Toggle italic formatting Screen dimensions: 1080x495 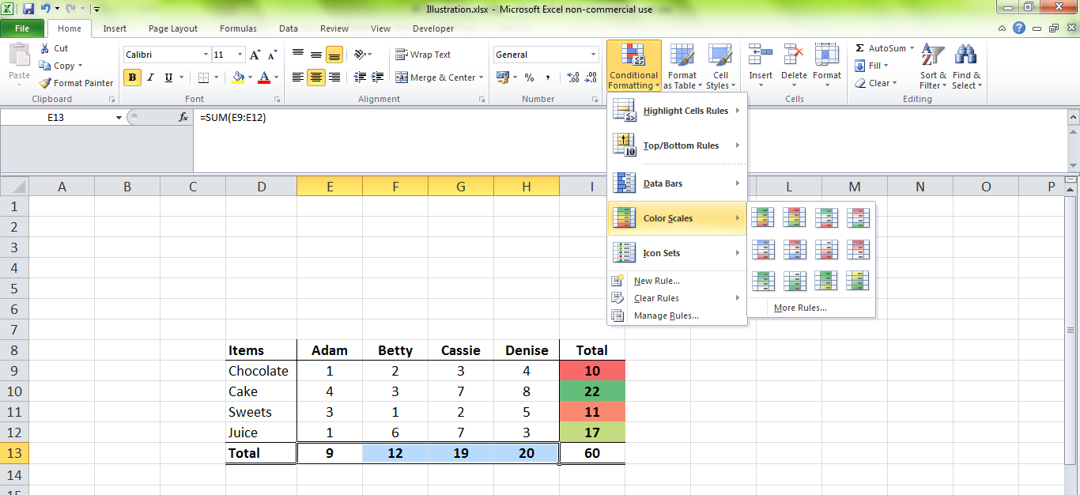(x=150, y=77)
